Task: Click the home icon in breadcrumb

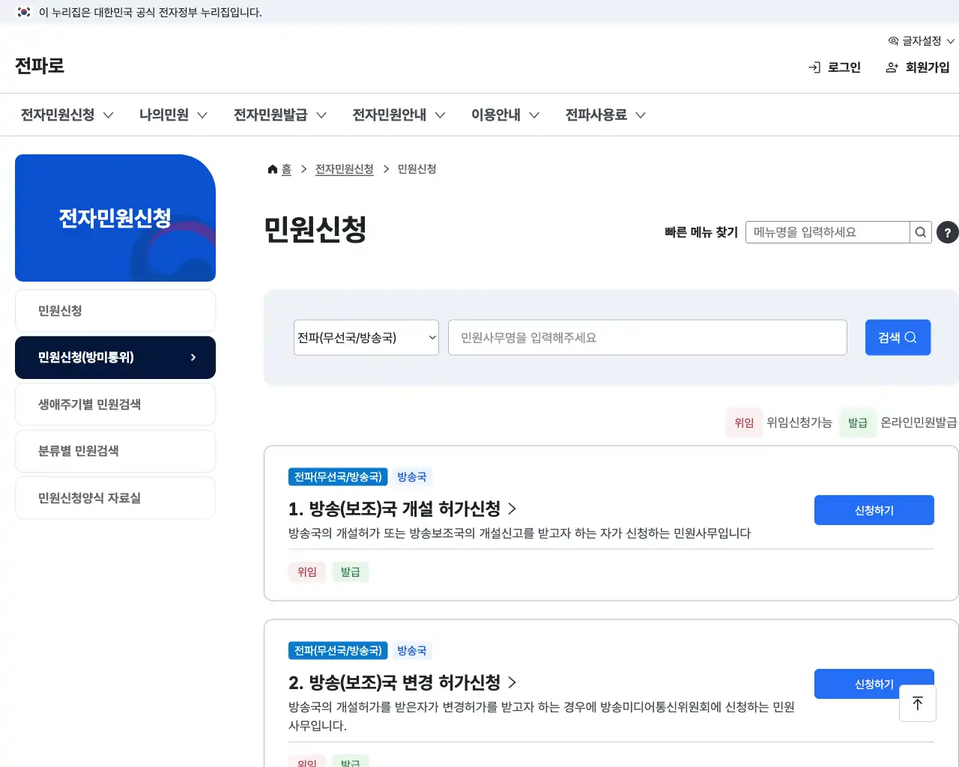Action: [x=273, y=169]
